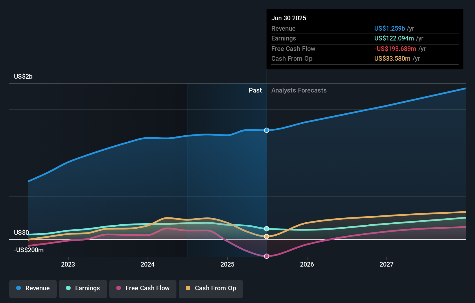
Task: Click the Earnings row label in tooltip
Action: point(283,38)
